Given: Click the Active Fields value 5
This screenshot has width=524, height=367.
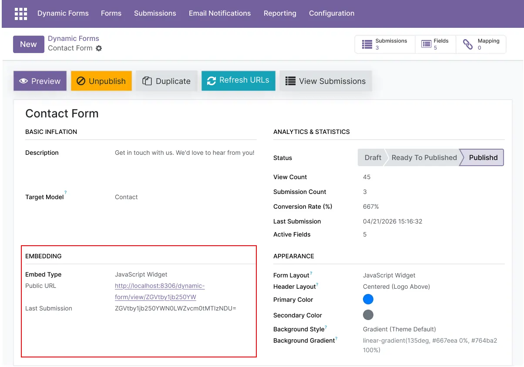Looking at the screenshot, I should tap(365, 234).
